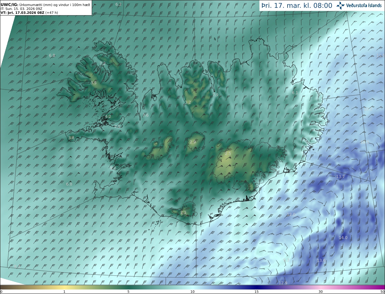The height and width of the screenshot is (294, 385).
Task: Click the map value '3.3'
Action: click(x=183, y=213)
